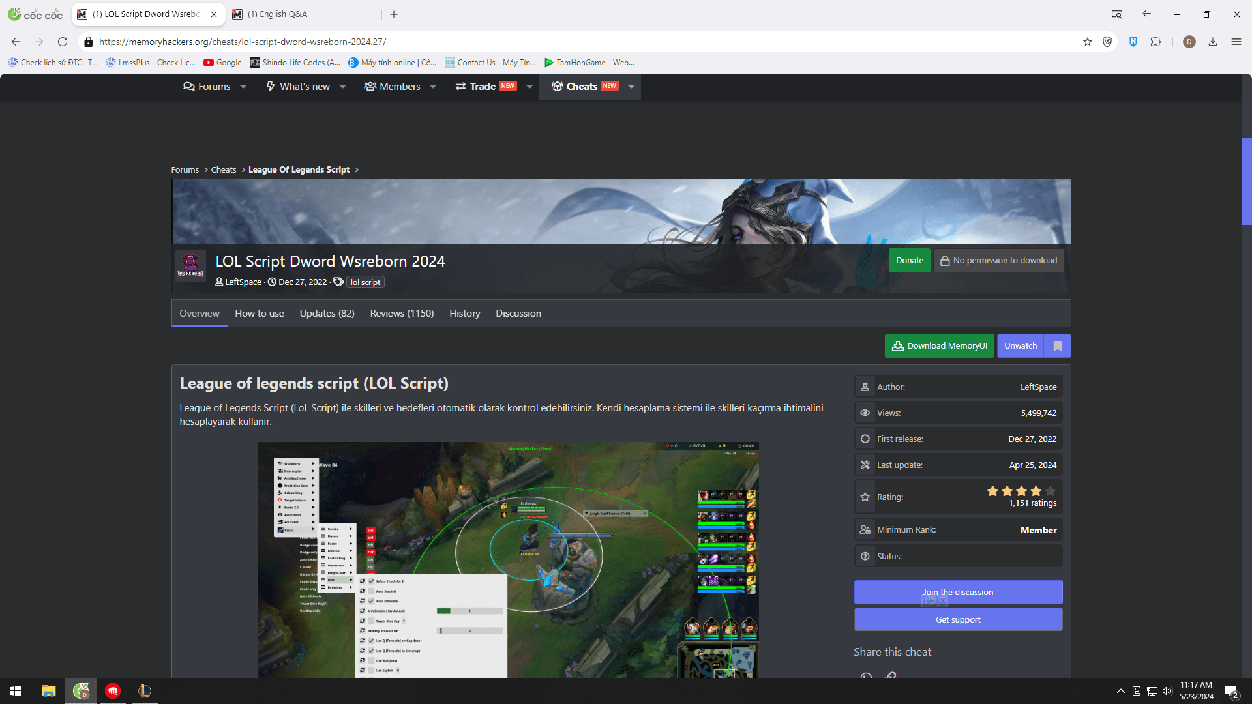Open the Members navigation item

(x=392, y=87)
